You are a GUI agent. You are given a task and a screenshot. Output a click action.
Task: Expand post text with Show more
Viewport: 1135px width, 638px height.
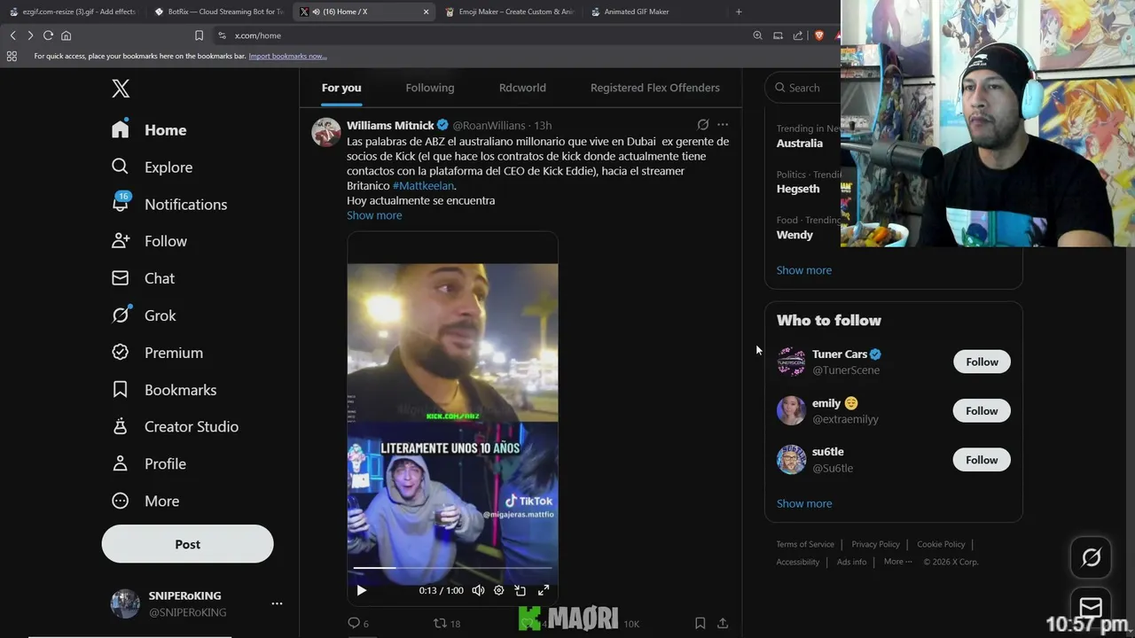pos(374,215)
